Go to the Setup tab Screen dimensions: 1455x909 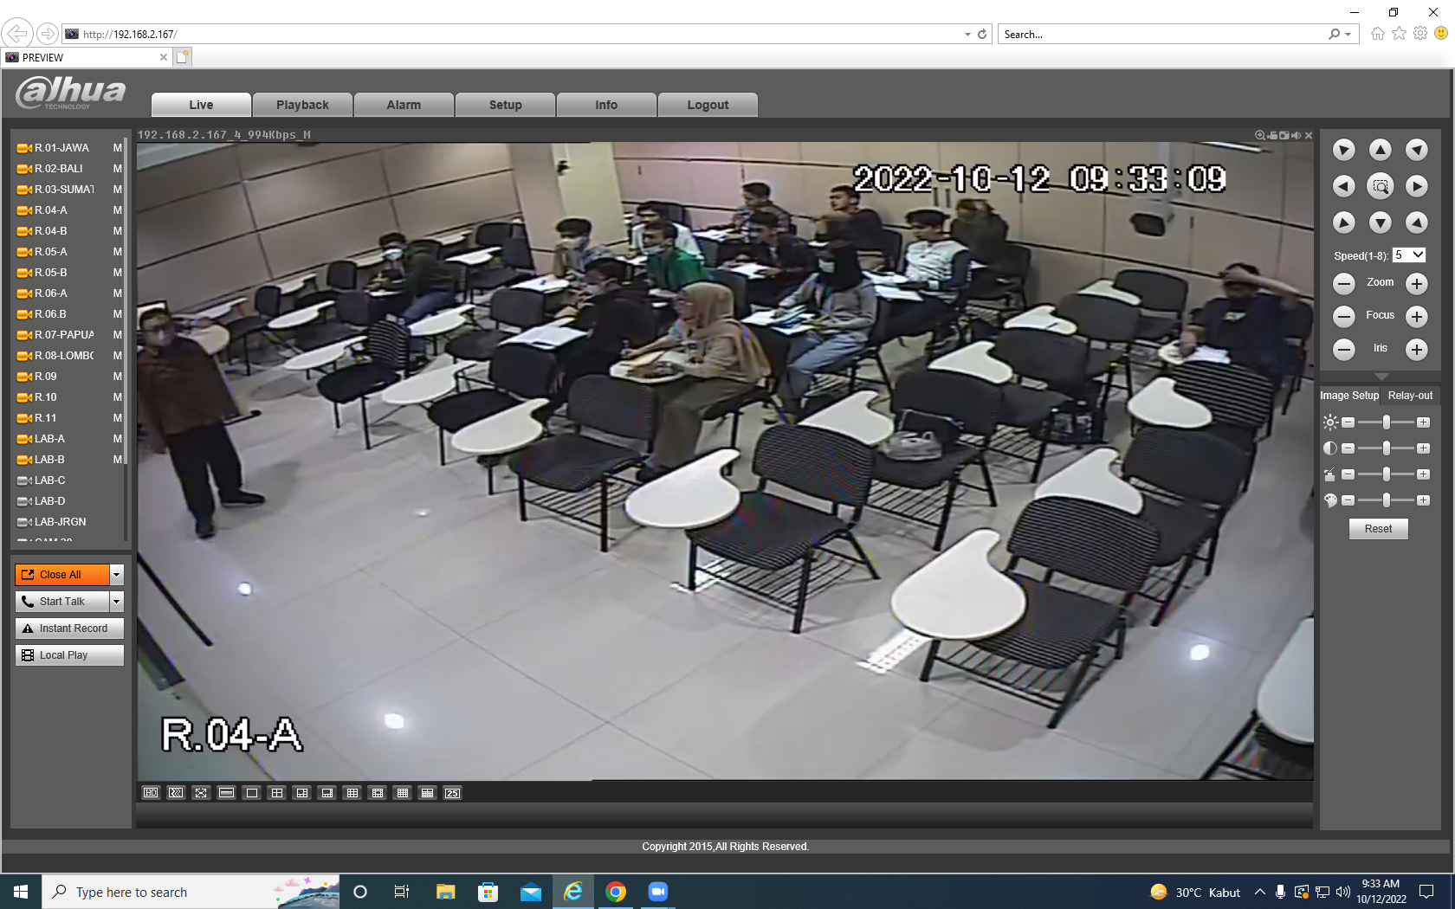(505, 105)
